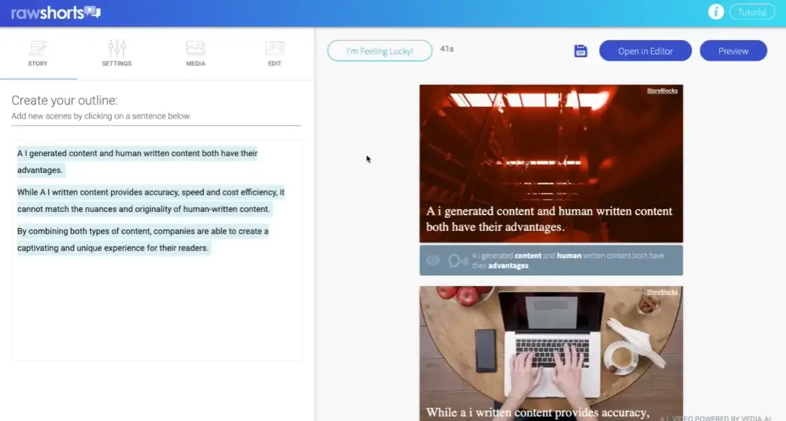Open the info circle icon
Viewport: 786px width, 421px height.
pos(716,12)
